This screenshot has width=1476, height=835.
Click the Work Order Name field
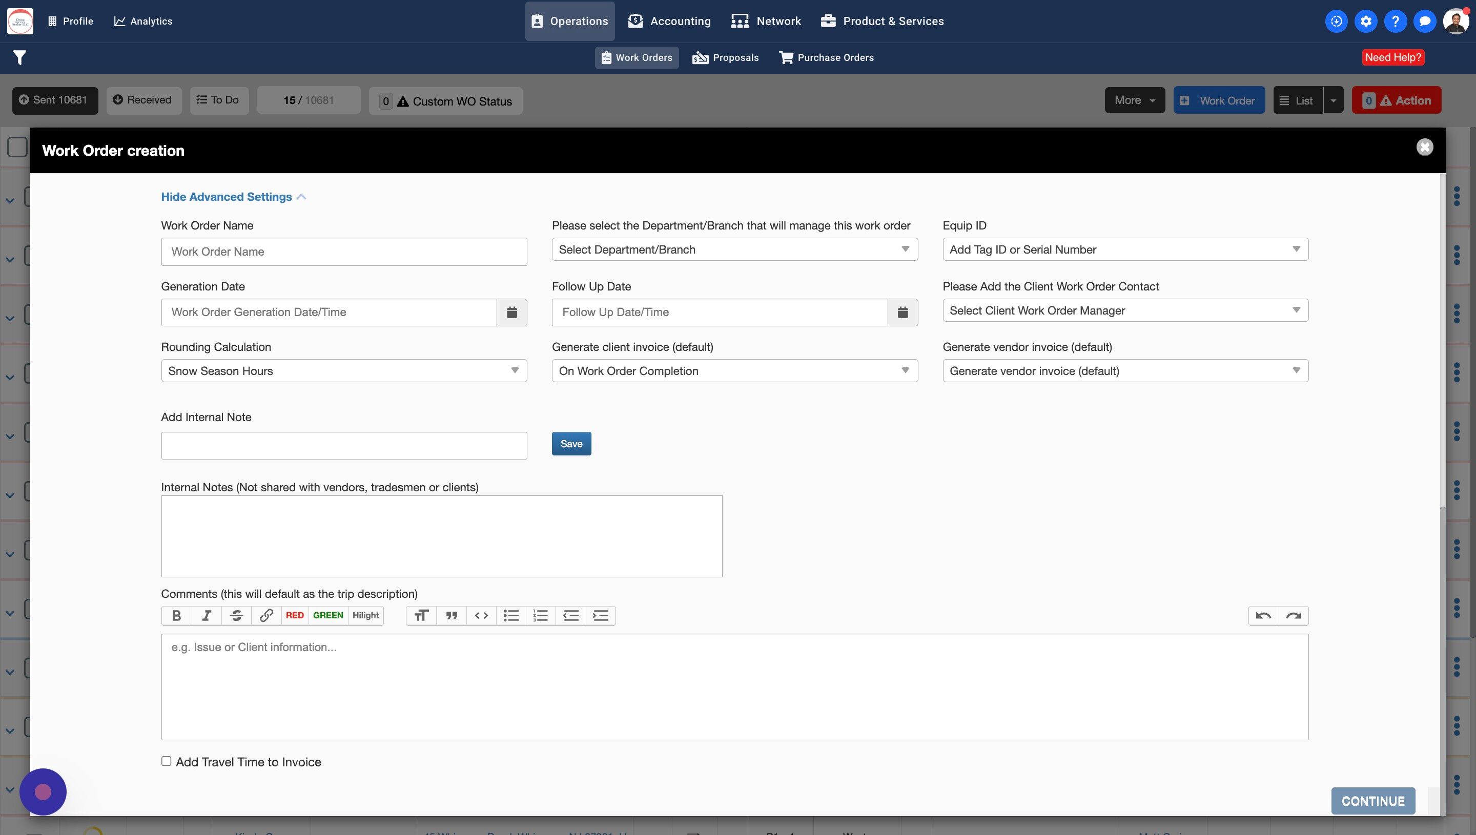pyautogui.click(x=343, y=252)
